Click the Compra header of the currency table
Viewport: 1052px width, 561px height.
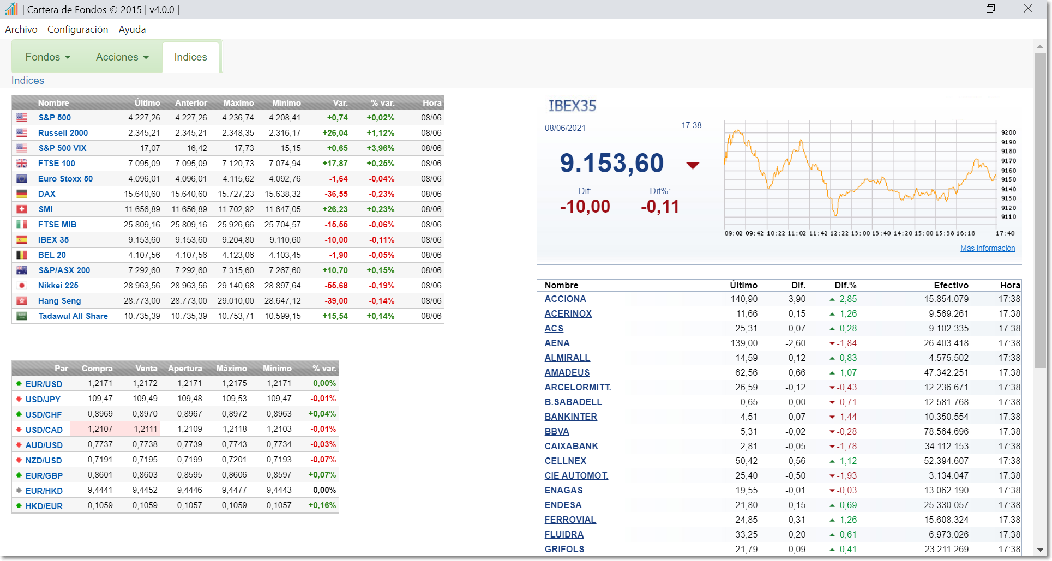pyautogui.click(x=97, y=369)
